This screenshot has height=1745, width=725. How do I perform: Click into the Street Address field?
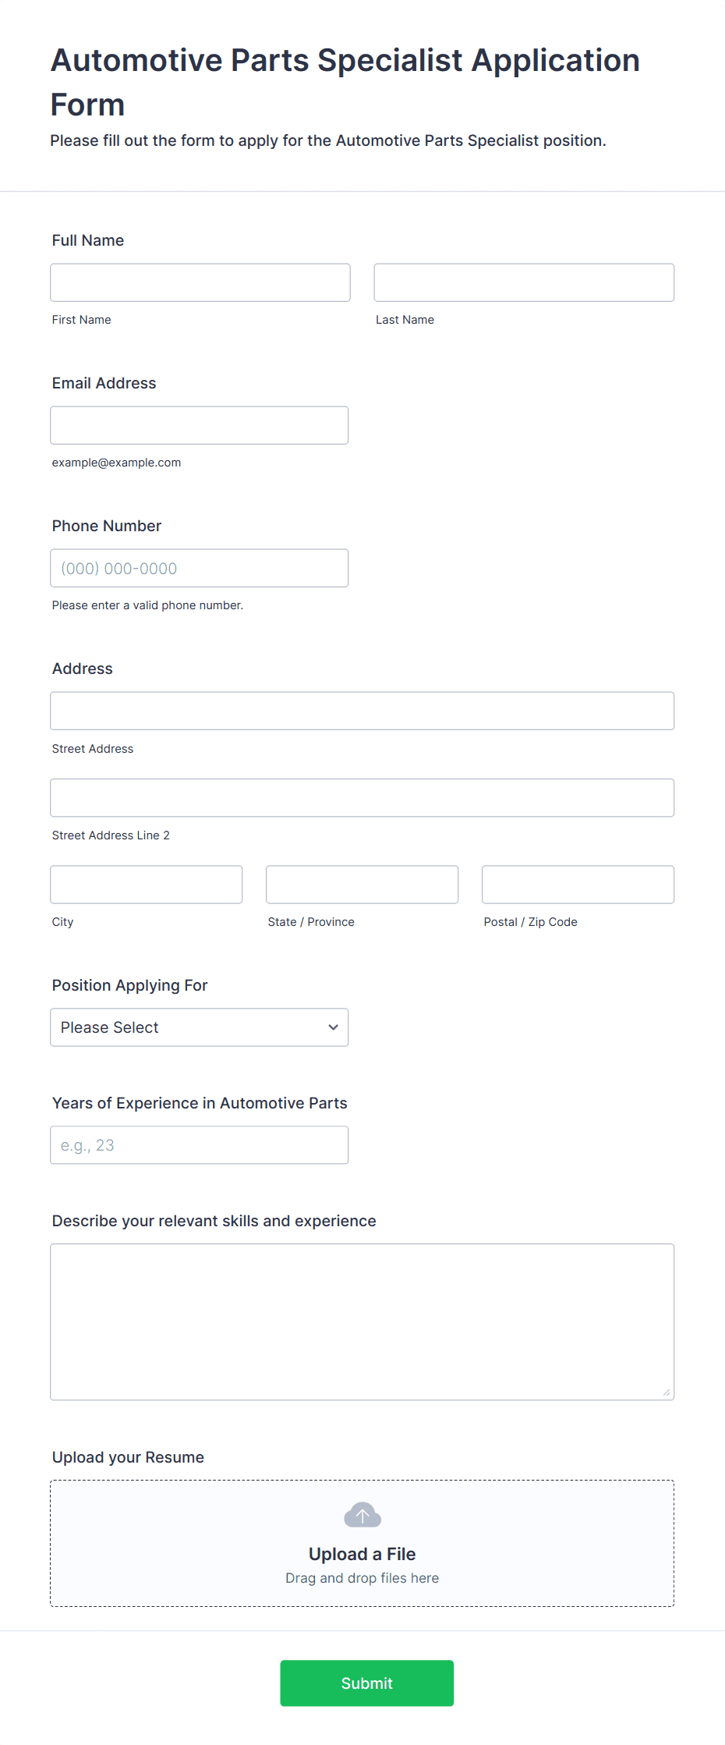coord(362,711)
